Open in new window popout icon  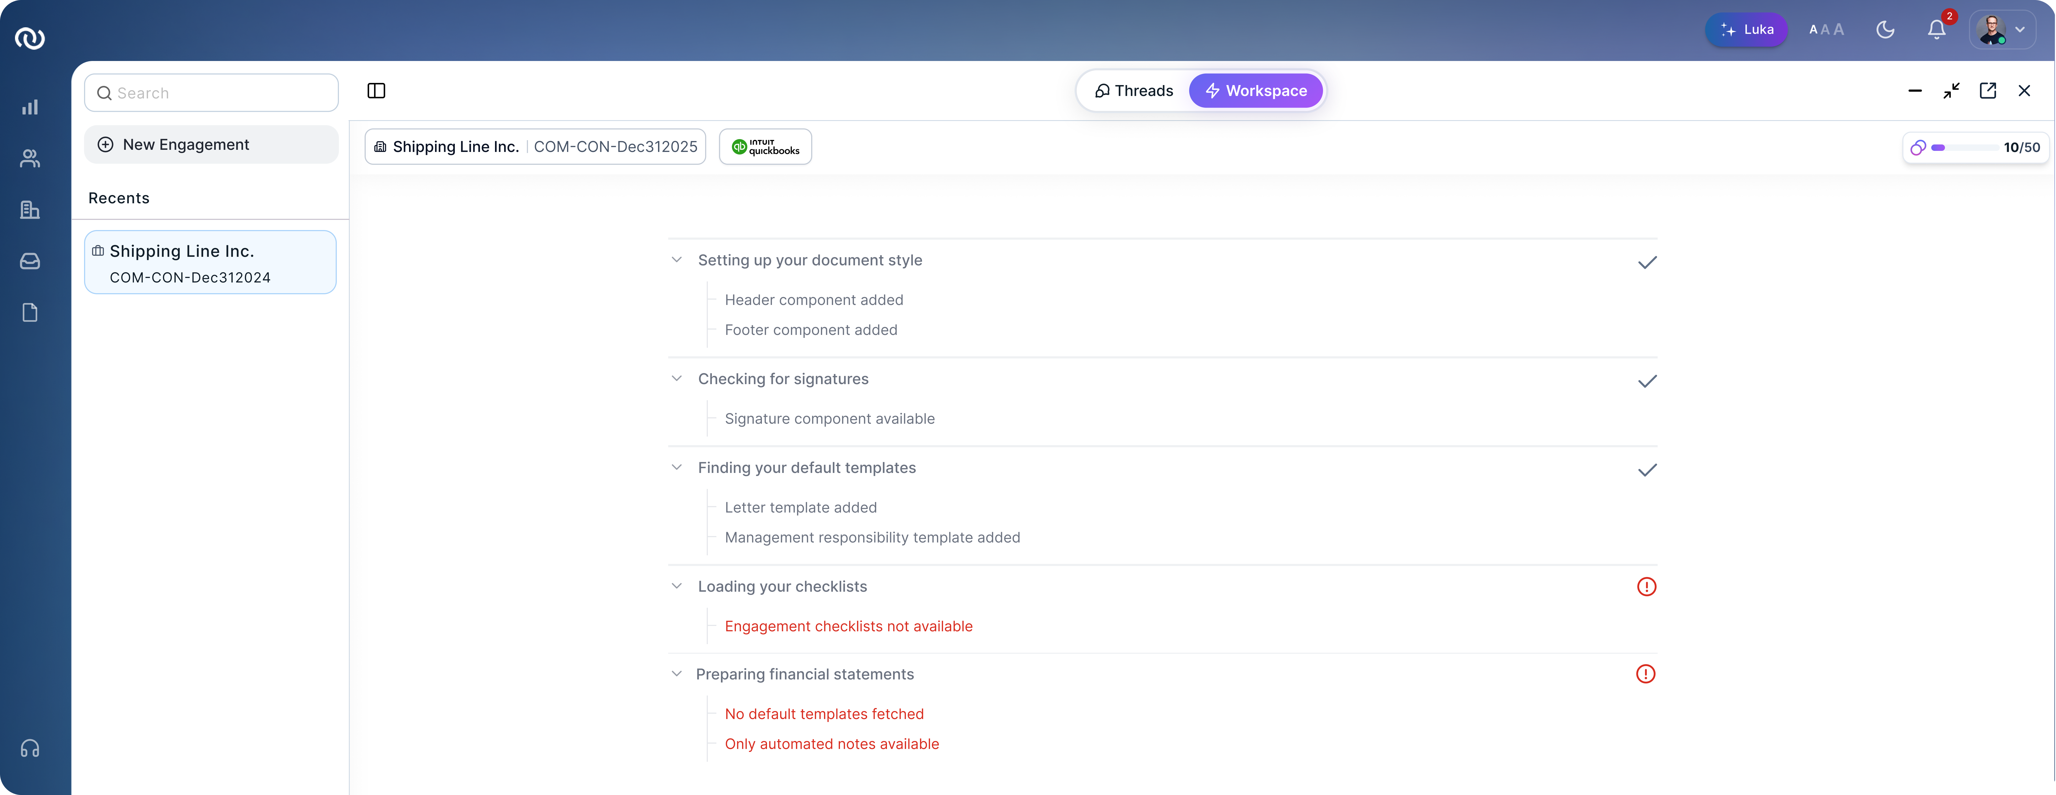[1988, 91]
